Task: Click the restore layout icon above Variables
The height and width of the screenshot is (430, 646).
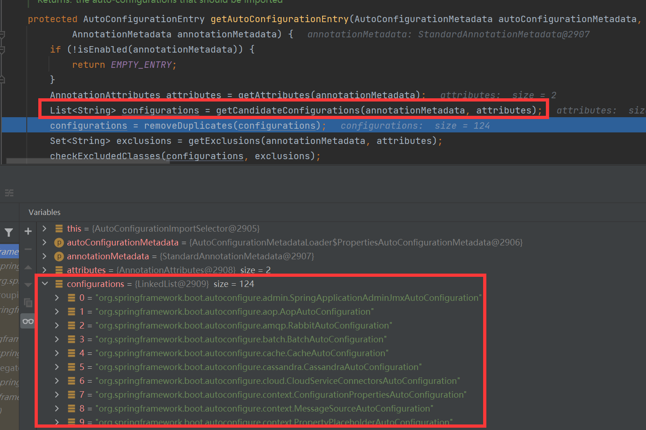Action: pos(9,193)
